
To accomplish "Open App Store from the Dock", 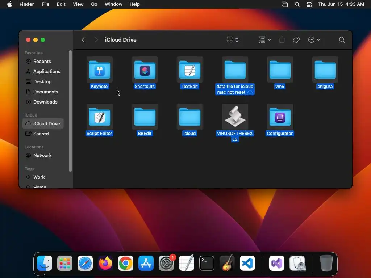I will coord(146,263).
